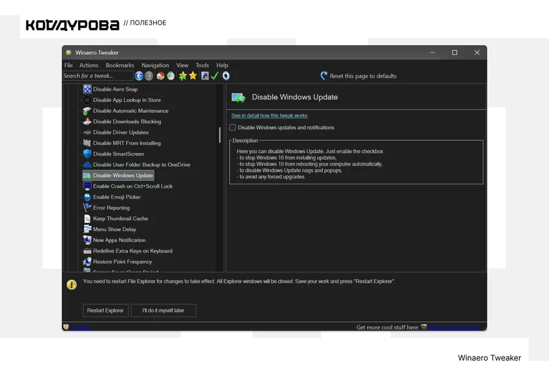Click the Menu Show Delay icon
This screenshot has width=549, height=376.
[87, 229]
